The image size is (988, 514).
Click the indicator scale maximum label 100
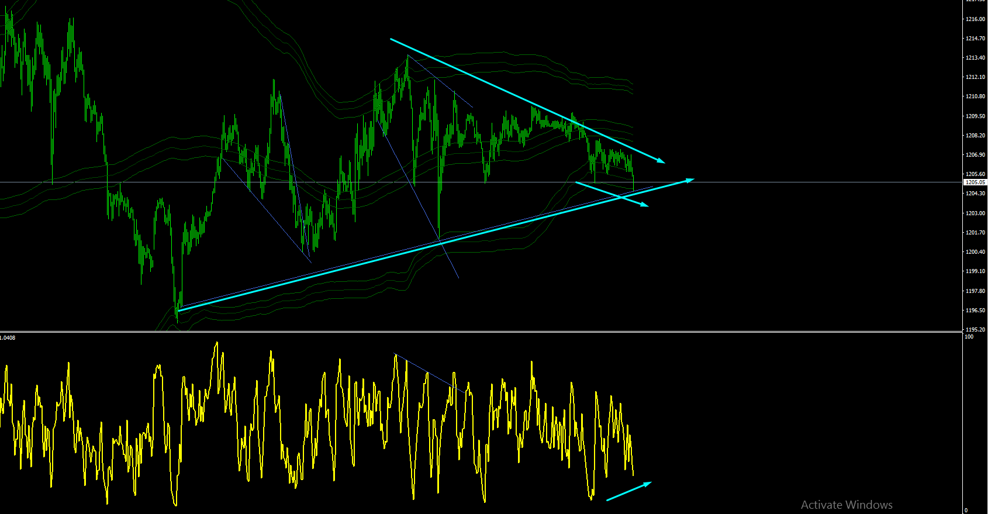969,337
